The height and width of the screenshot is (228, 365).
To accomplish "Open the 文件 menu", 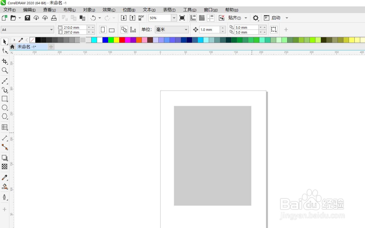I will pyautogui.click(x=10, y=10).
